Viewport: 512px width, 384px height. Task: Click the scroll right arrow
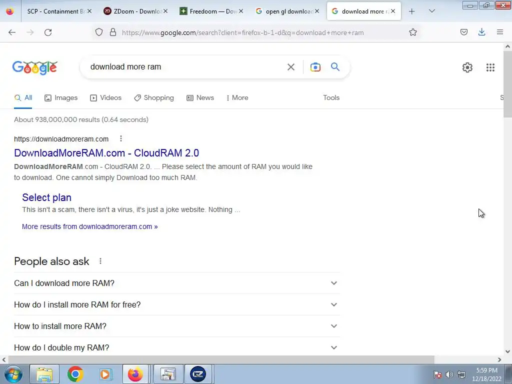coord(499,360)
